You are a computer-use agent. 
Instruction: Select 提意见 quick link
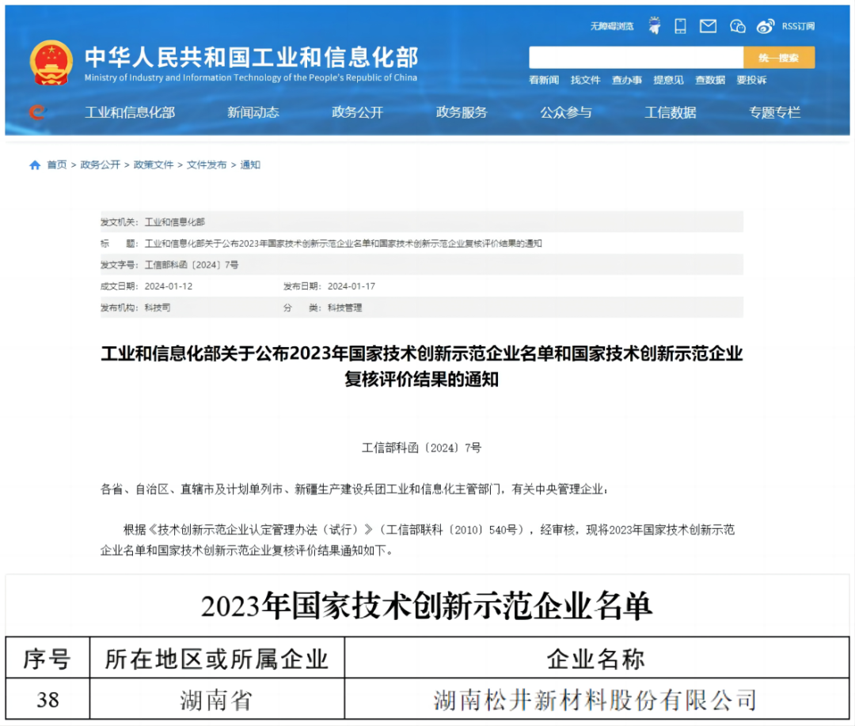pos(668,80)
